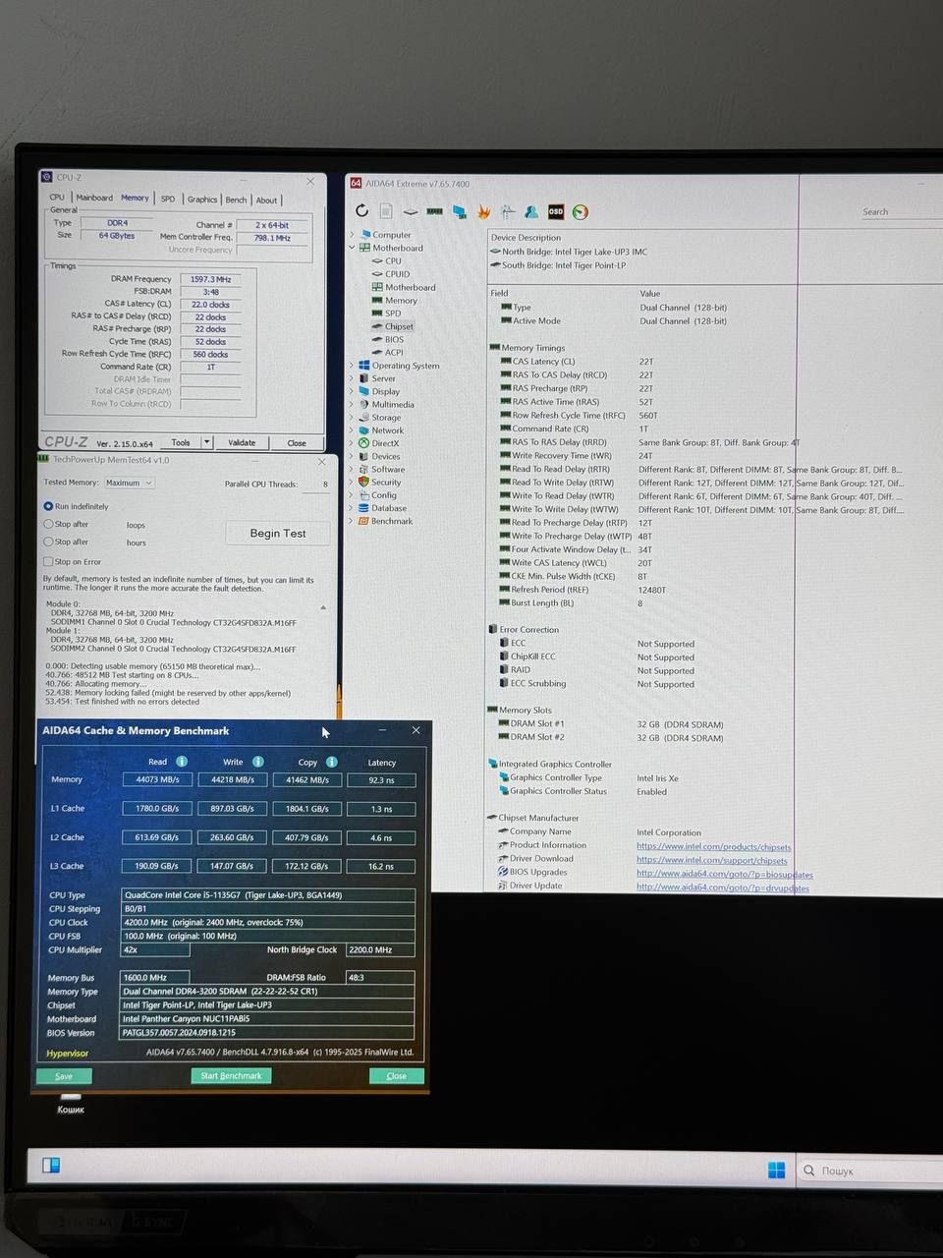Switch to the Graphics tab in CPU-Z
943x1258 pixels.
(x=202, y=199)
